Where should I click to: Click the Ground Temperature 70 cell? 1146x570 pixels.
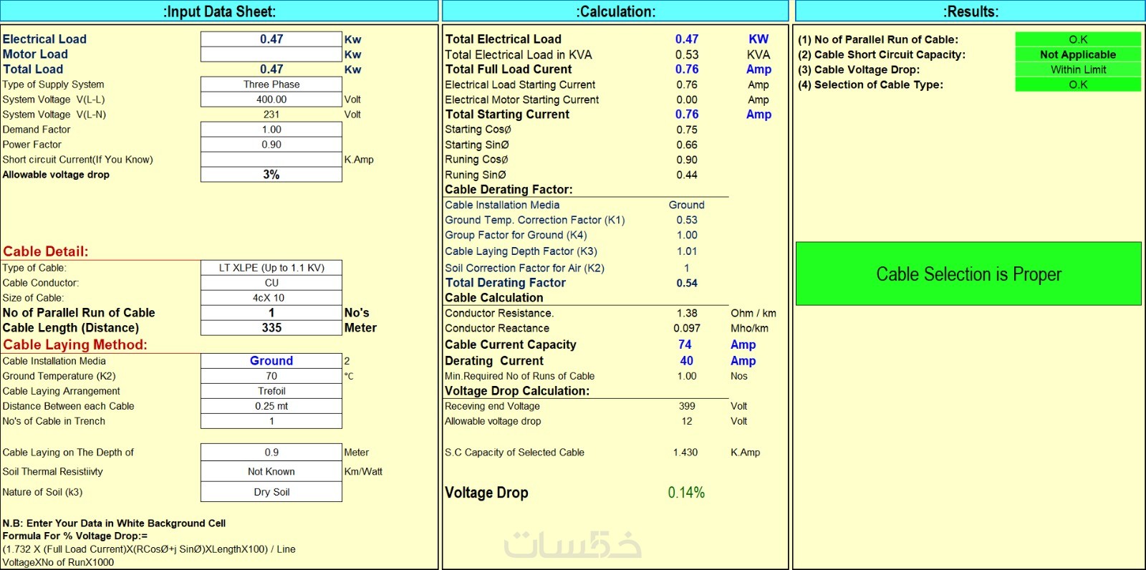pos(271,376)
